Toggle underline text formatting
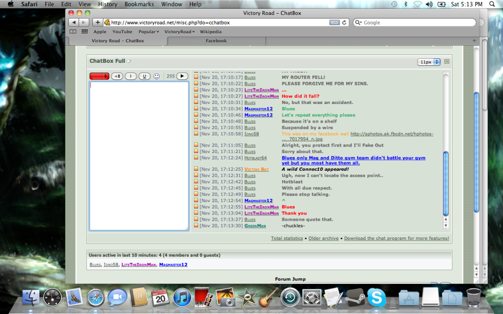 tap(144, 76)
